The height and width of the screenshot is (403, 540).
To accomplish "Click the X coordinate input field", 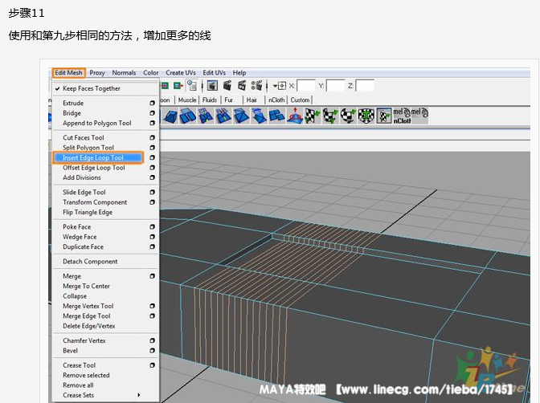I will [306, 85].
